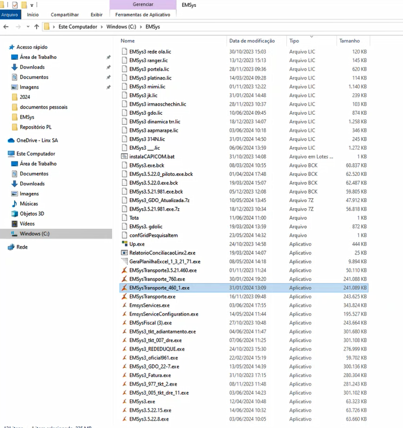The image size is (403, 428).
Task: Select EMSys3.5.22.8.exe file
Action: [149, 419]
